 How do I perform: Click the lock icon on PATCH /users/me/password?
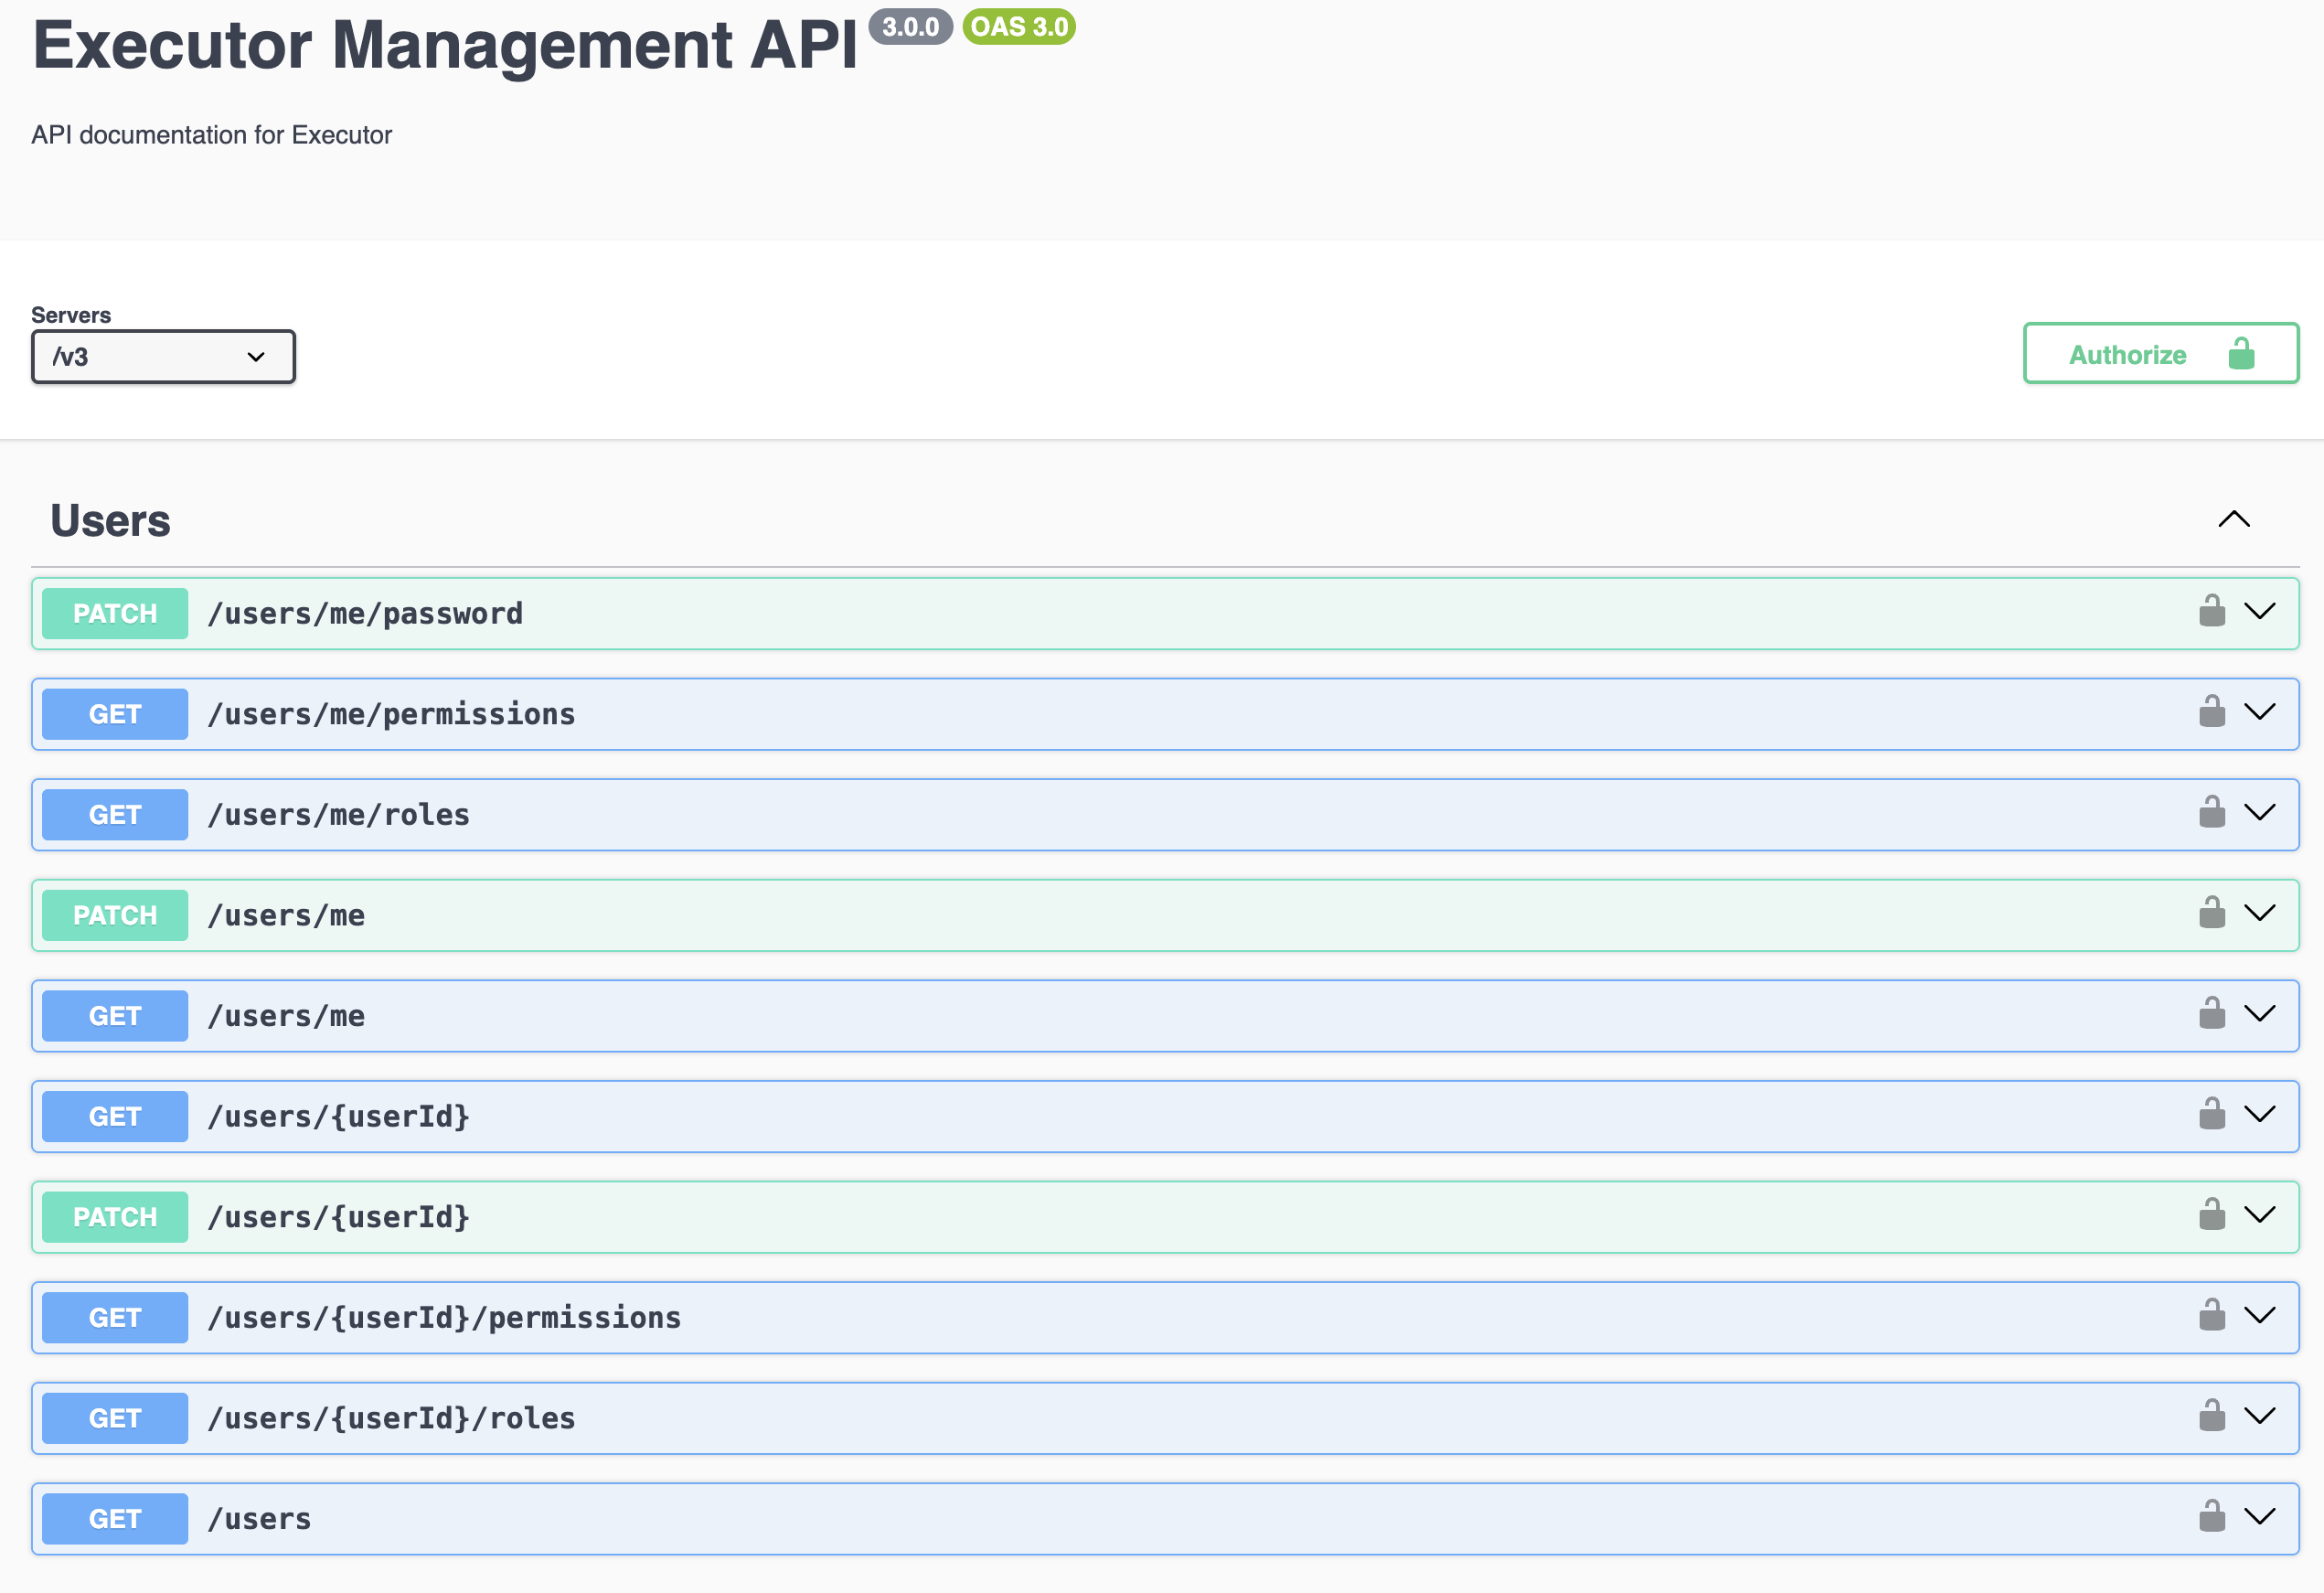click(x=2212, y=612)
